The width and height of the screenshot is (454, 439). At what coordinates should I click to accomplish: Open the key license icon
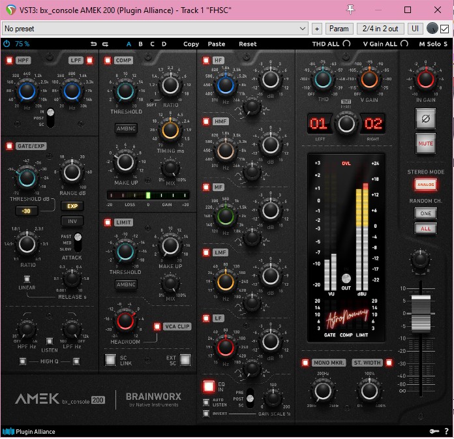click(434, 431)
